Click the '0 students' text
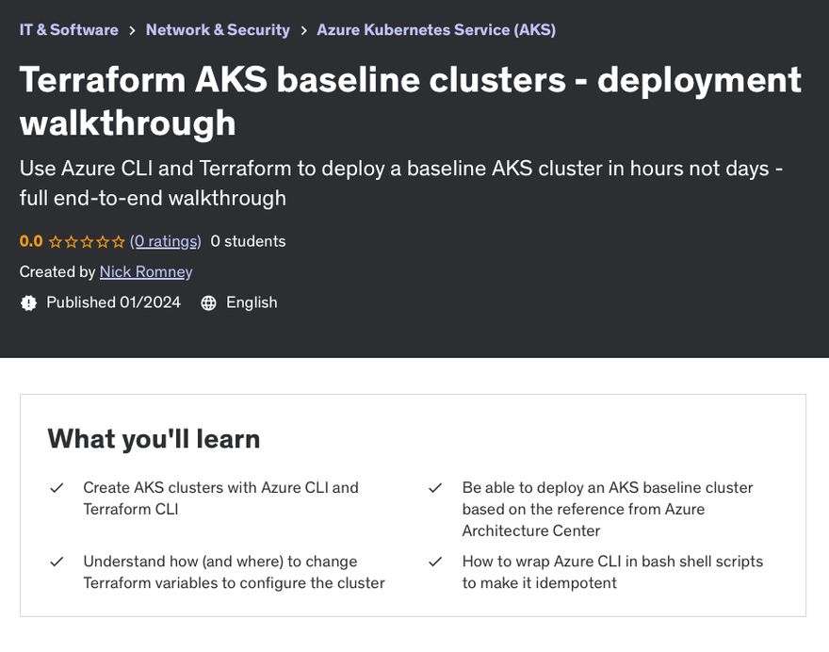This screenshot has width=829, height=652. coord(248,241)
